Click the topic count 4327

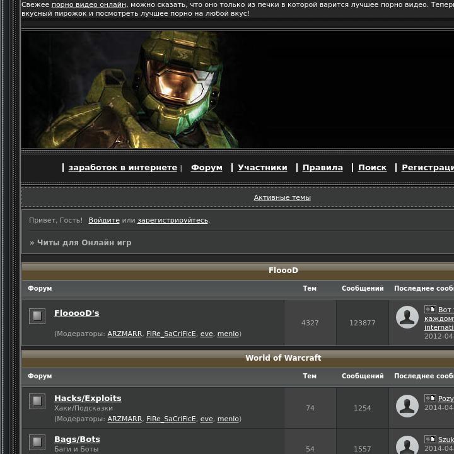coord(310,323)
